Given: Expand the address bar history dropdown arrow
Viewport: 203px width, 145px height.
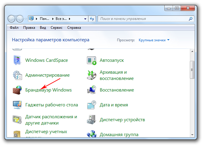Looking at the screenshot, I should pyautogui.click(x=85, y=19).
